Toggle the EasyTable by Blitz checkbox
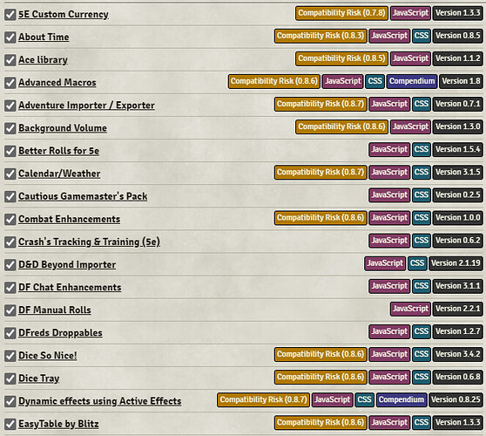The width and height of the screenshot is (486, 436). click(x=10, y=424)
